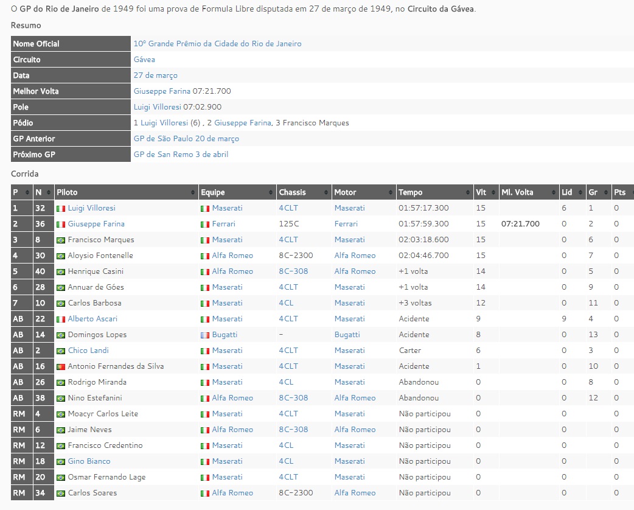Open Chico Landi pilot link
This screenshot has height=510, width=634.
tap(88, 351)
